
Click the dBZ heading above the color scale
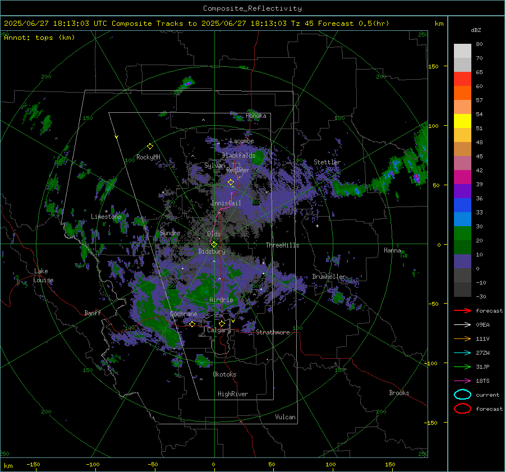point(476,30)
